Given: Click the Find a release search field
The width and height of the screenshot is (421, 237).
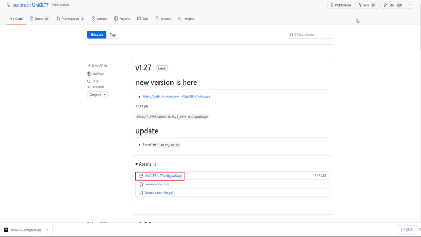Looking at the screenshot, I should coord(312,35).
